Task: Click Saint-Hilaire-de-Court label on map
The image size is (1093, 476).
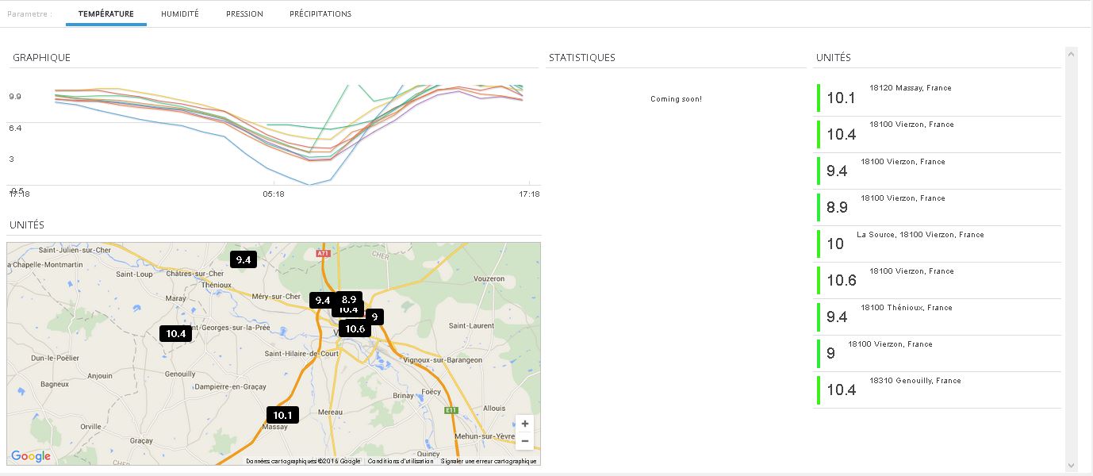Action: 301,354
